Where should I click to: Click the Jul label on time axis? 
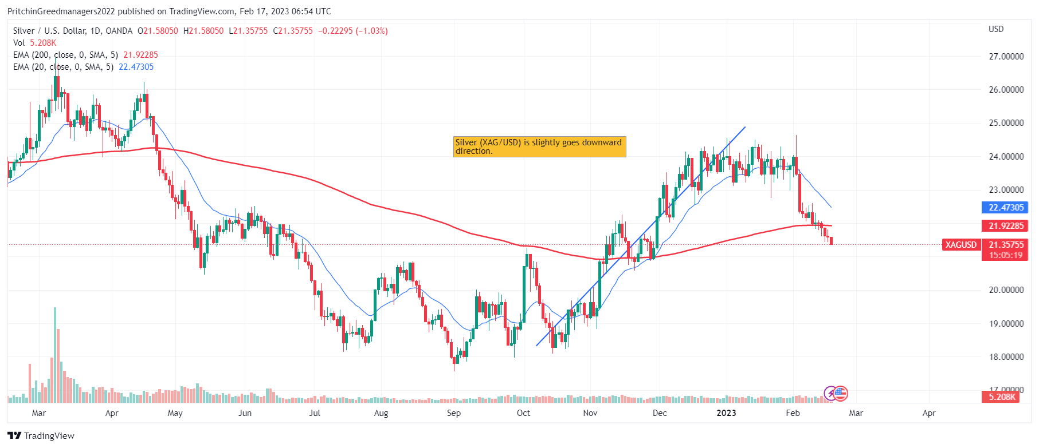click(315, 413)
